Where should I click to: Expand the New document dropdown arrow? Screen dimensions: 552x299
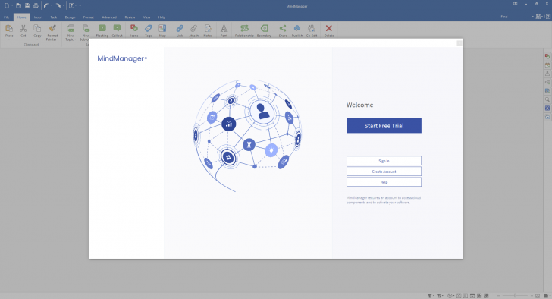(12, 5)
